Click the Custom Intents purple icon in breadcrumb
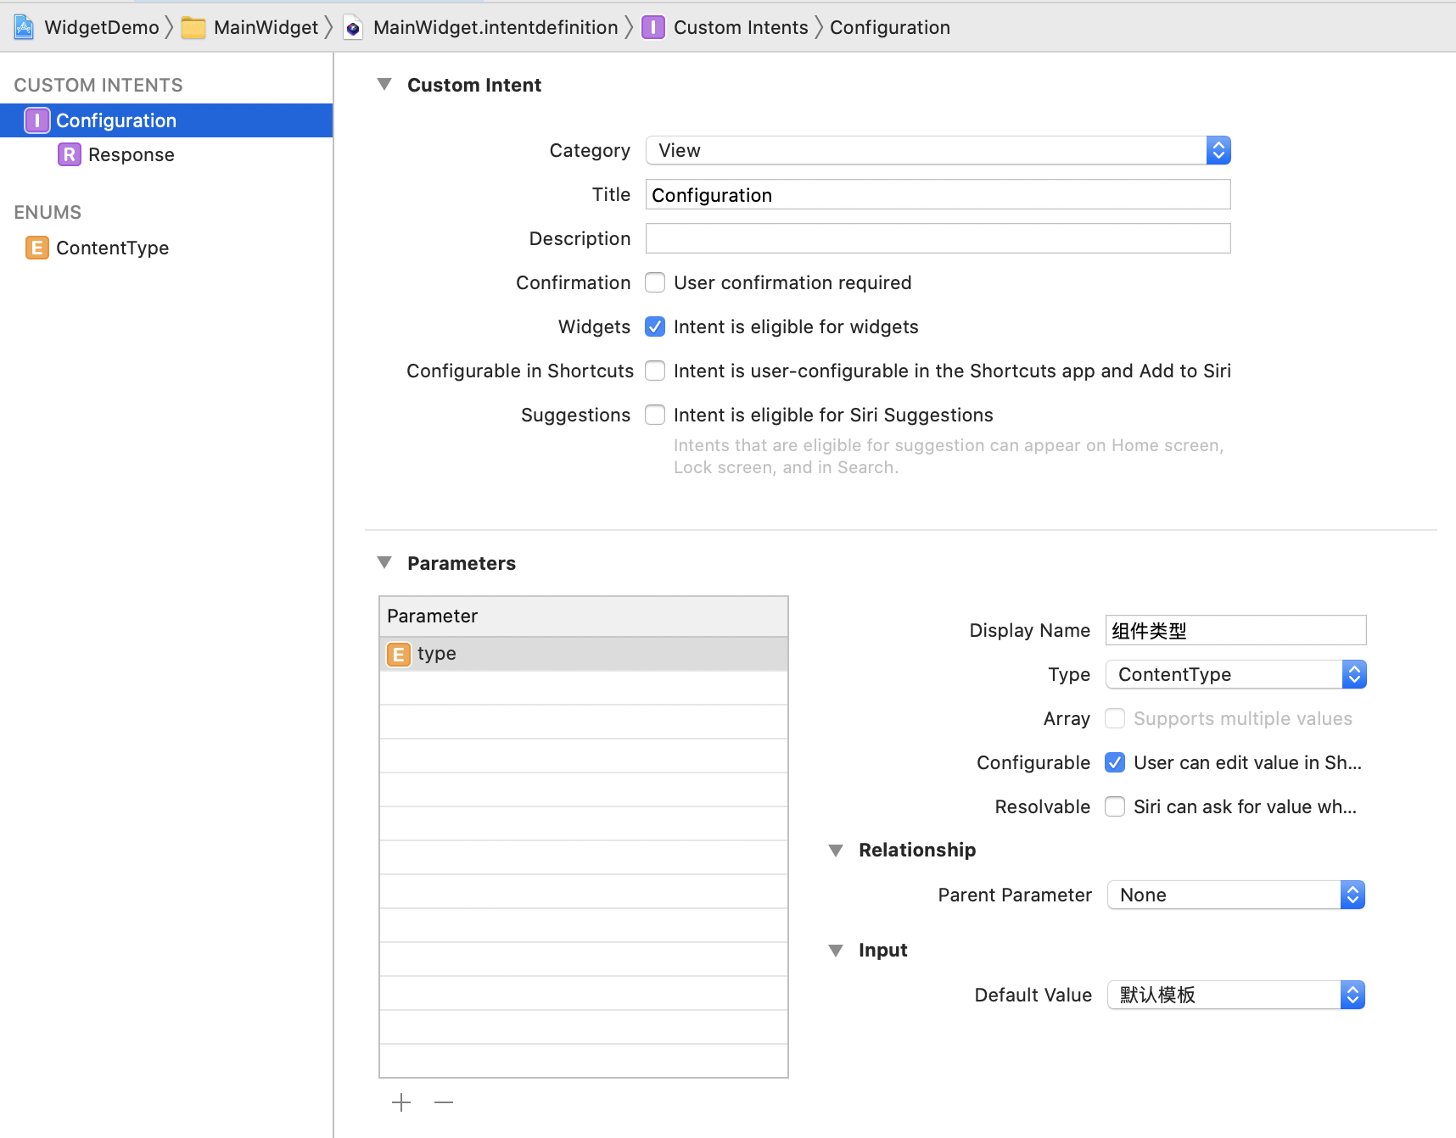 653,28
